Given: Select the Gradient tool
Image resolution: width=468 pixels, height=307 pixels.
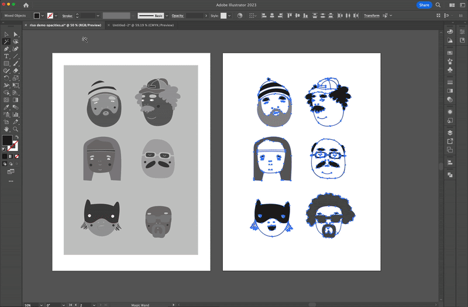Looking at the screenshot, I should [x=16, y=100].
